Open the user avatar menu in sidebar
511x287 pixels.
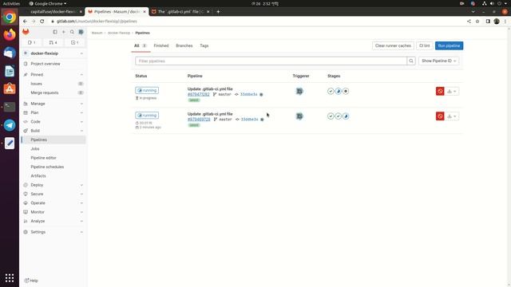point(81,32)
